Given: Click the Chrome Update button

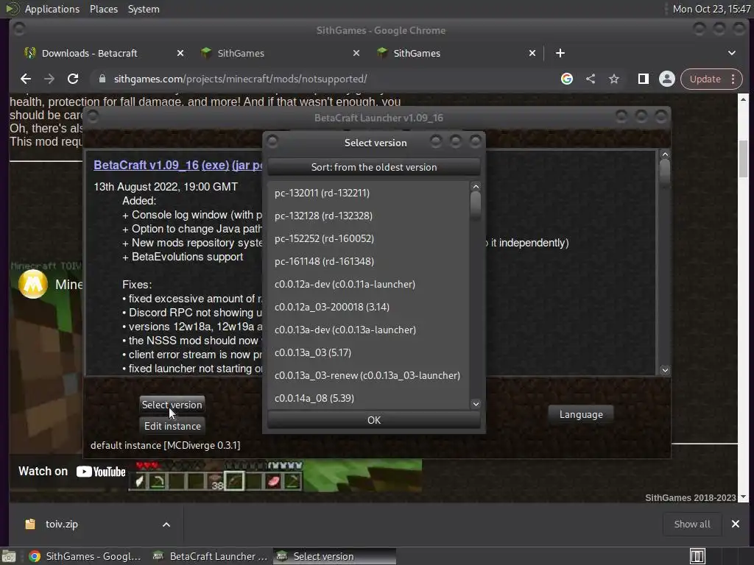Looking at the screenshot, I should coord(705,79).
